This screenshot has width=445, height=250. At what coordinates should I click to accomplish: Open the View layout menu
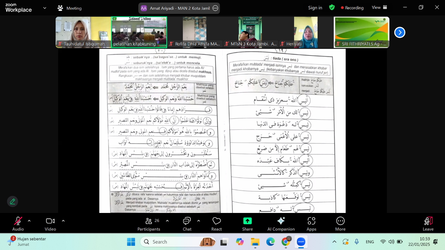(379, 7)
